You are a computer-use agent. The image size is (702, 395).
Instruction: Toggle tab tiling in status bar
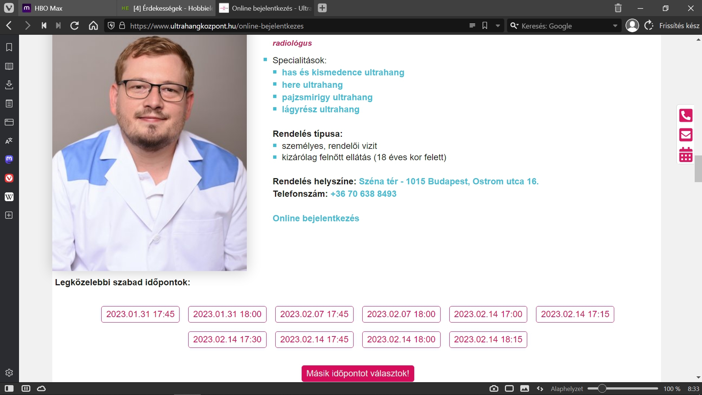coord(509,388)
